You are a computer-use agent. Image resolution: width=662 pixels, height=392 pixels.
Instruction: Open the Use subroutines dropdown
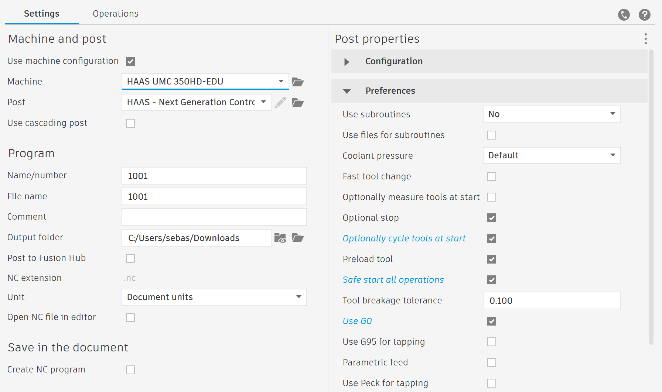point(552,114)
